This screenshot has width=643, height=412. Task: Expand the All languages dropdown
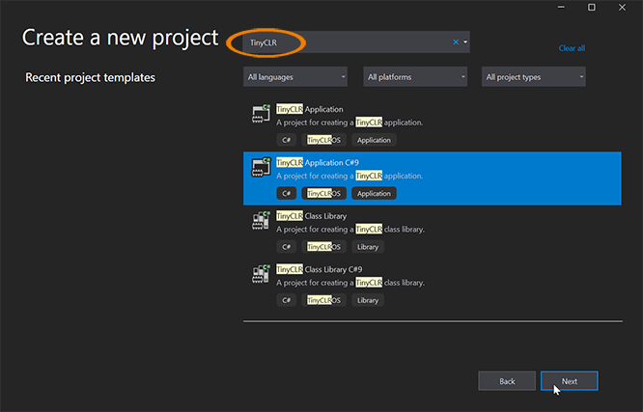[295, 76]
